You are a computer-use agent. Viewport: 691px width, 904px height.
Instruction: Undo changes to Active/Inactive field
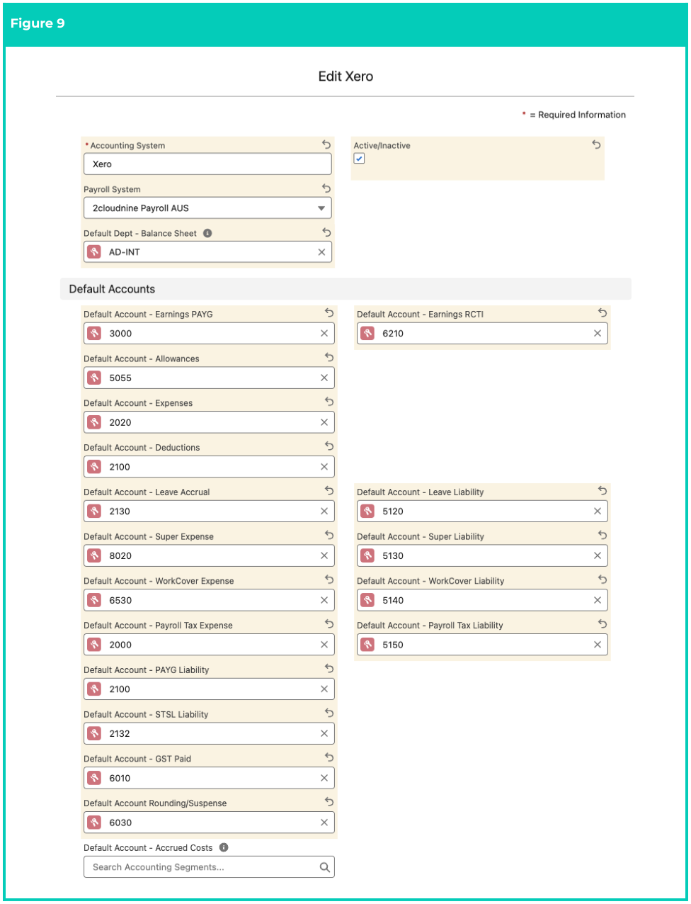click(596, 145)
